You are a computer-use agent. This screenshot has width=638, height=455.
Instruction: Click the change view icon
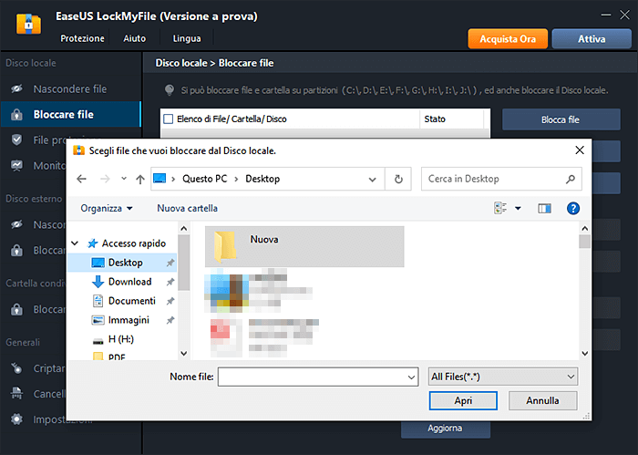[500, 208]
